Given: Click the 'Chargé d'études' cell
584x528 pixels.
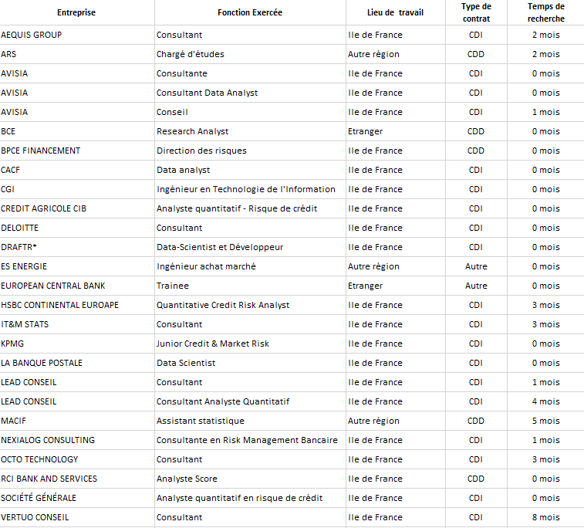Looking at the screenshot, I should [x=250, y=54].
